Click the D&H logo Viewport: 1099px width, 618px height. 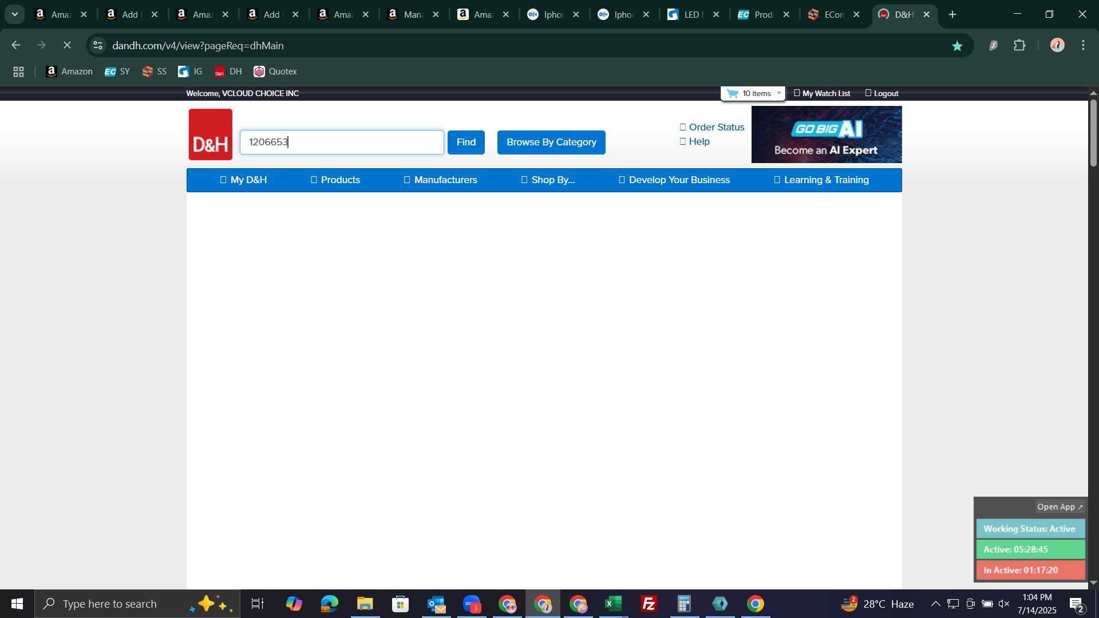coord(210,134)
